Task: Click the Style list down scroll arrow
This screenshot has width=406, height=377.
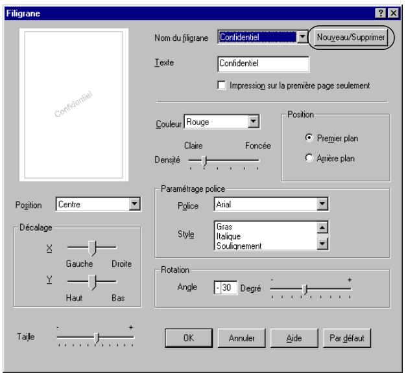Action: click(x=322, y=244)
